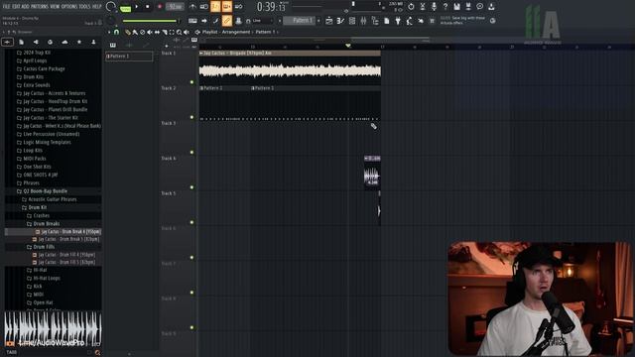635x357 pixels.
Task: Click the undo history power icon
Action: (411, 7)
